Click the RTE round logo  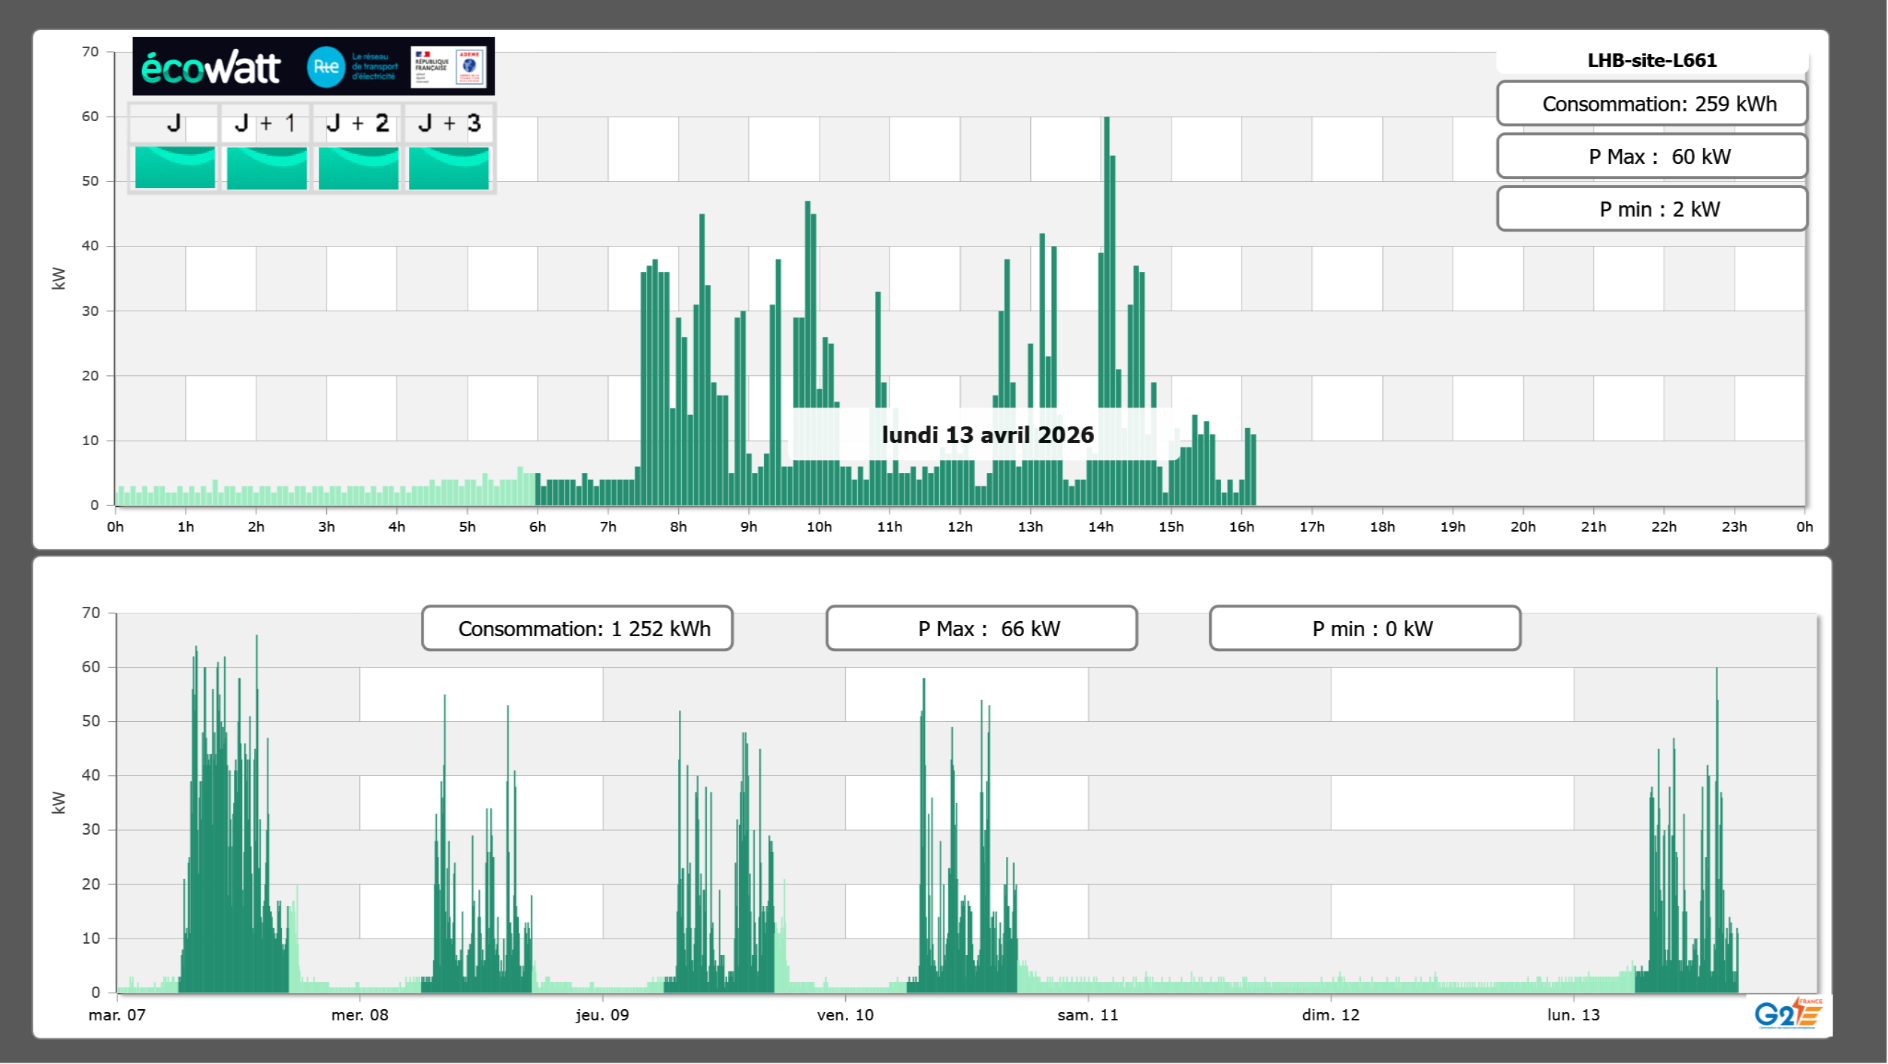click(x=326, y=67)
